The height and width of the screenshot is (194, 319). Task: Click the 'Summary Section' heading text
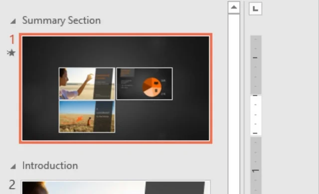point(61,20)
